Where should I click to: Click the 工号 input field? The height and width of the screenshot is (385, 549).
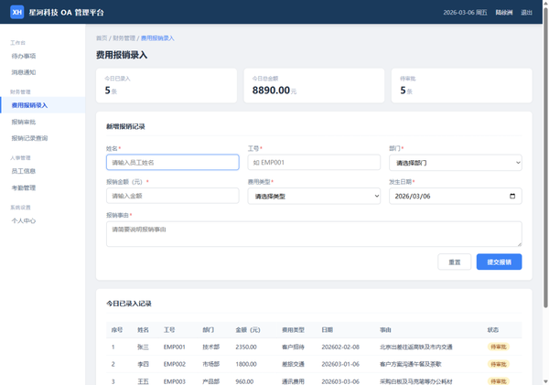click(x=313, y=163)
